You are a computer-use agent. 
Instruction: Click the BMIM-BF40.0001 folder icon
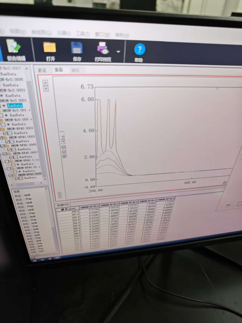3,129
